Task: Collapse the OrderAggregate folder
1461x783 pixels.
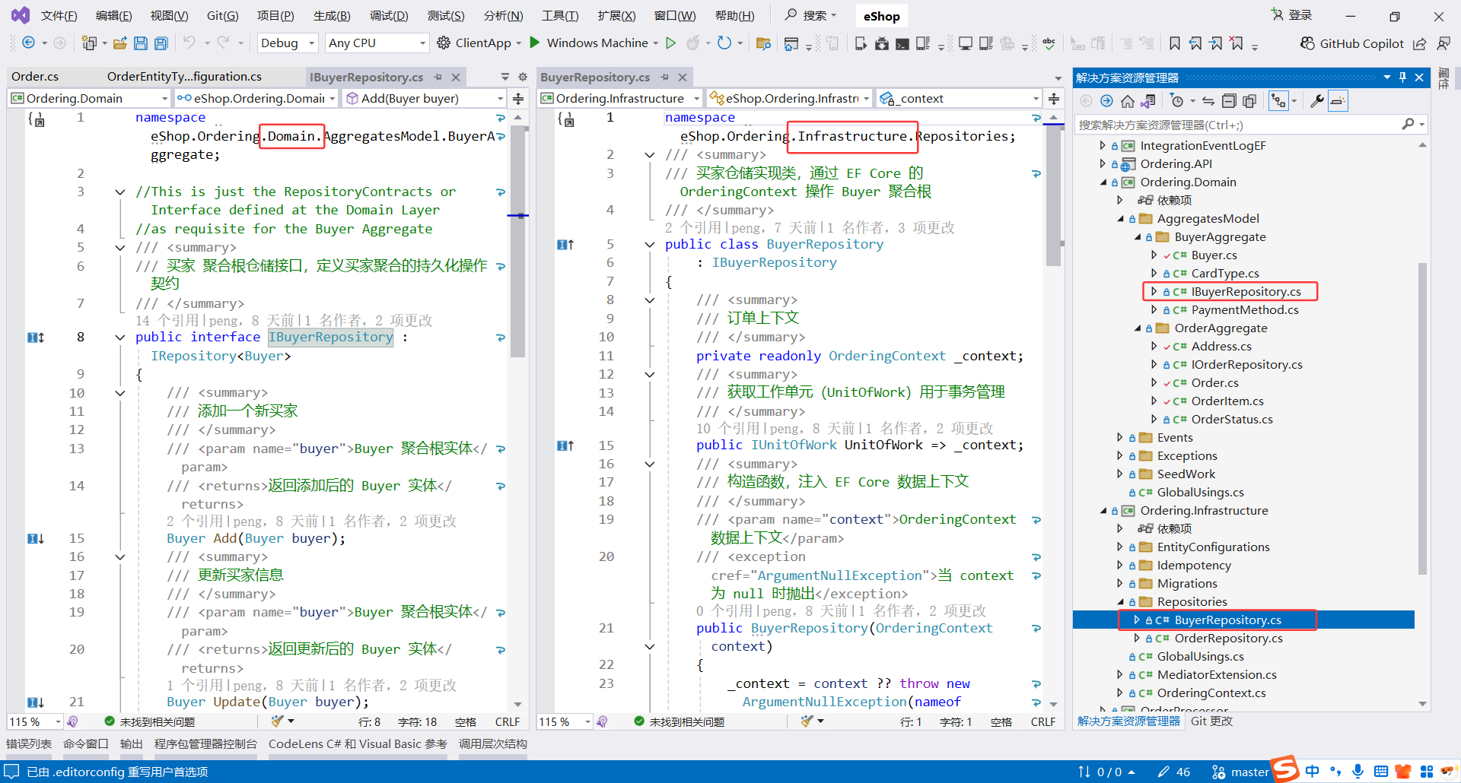Action: tap(1137, 328)
